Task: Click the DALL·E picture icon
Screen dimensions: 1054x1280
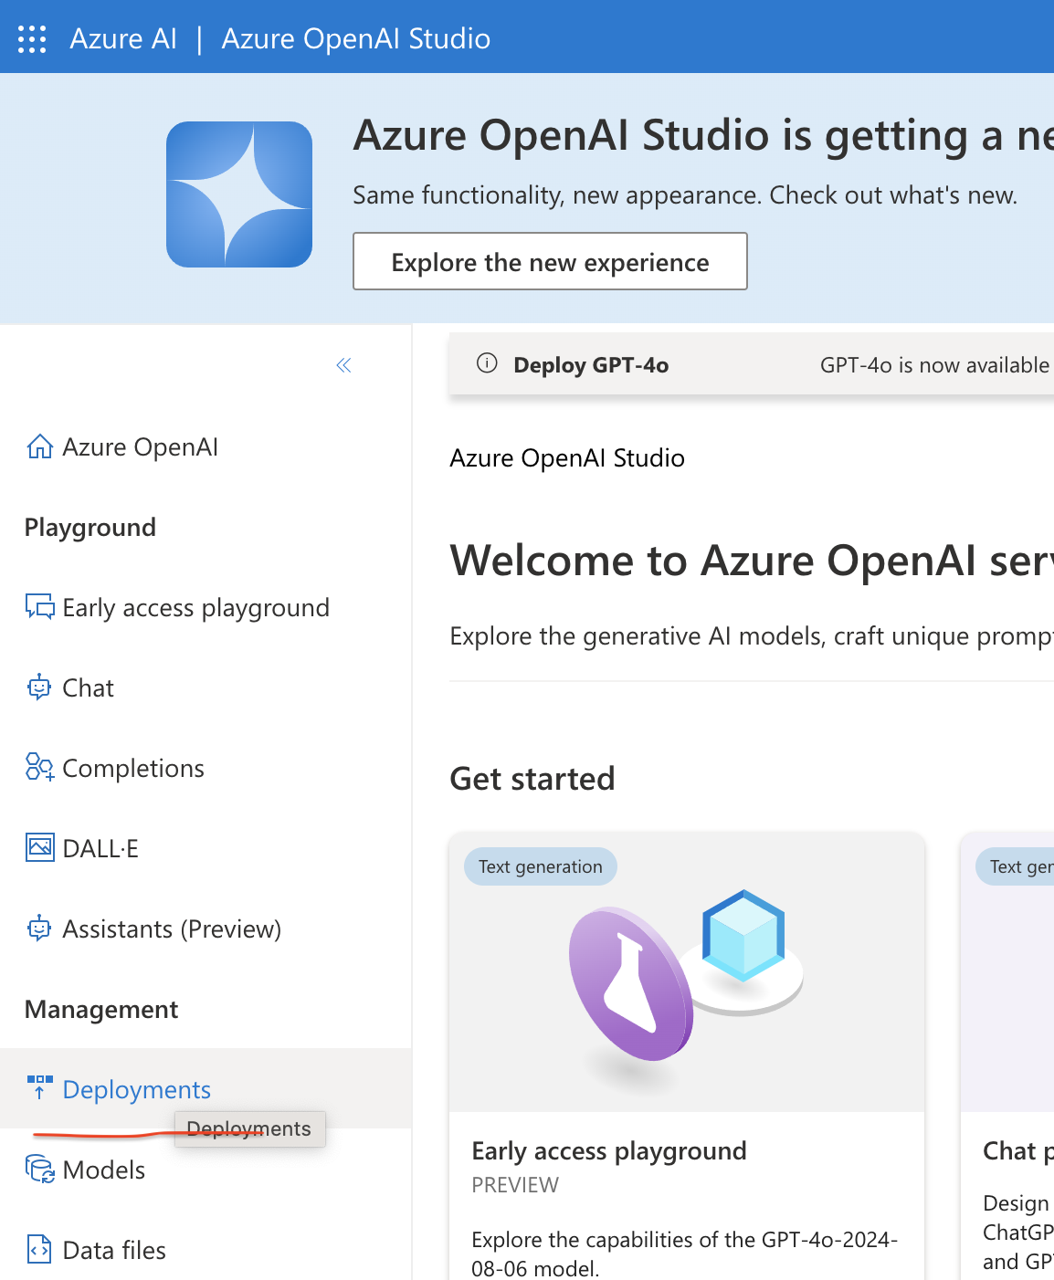Action: coord(39,848)
